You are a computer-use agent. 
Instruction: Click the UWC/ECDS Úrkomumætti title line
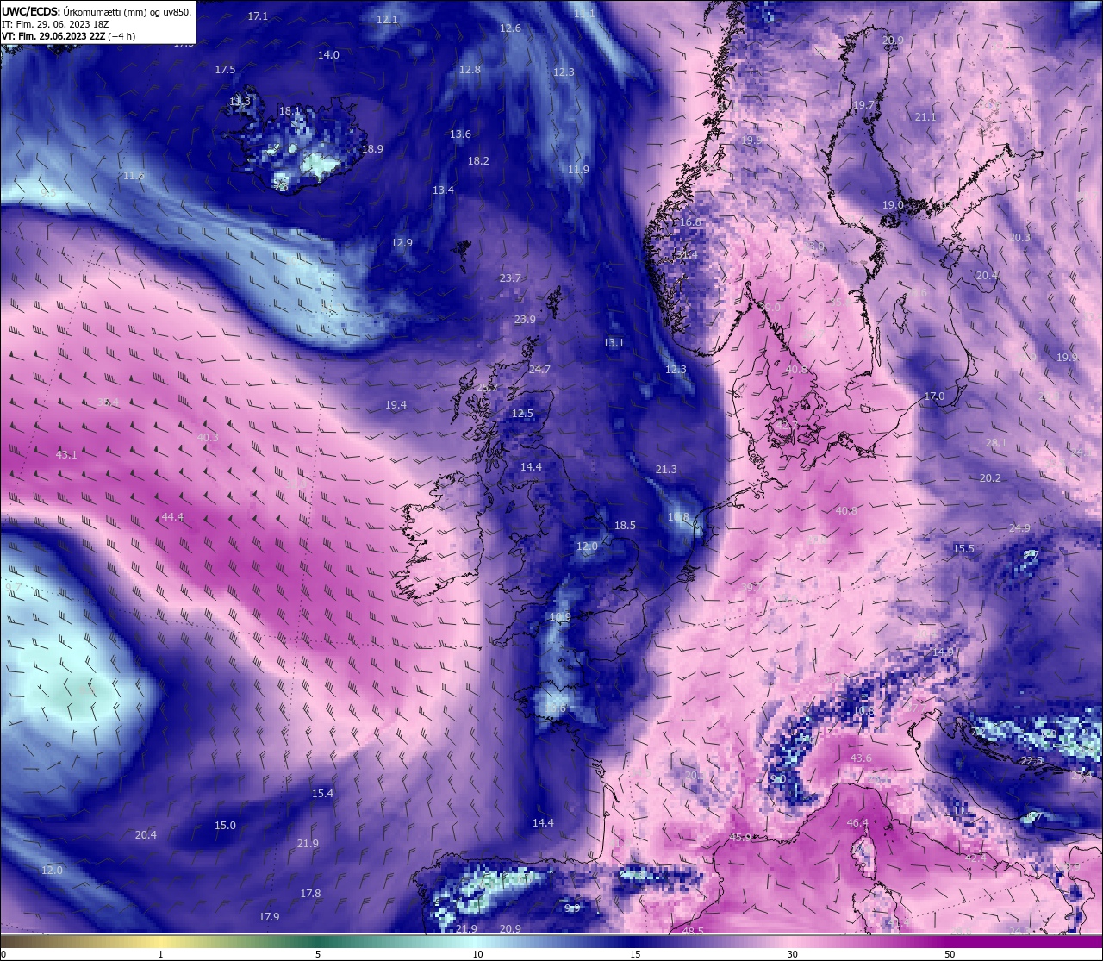(97, 12)
